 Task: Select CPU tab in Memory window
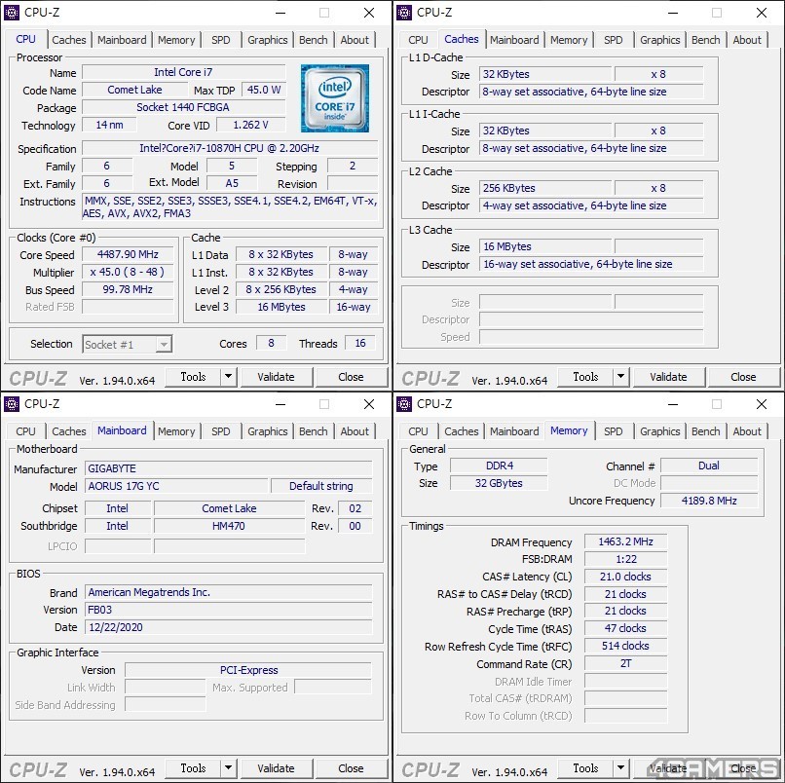pyautogui.click(x=418, y=431)
